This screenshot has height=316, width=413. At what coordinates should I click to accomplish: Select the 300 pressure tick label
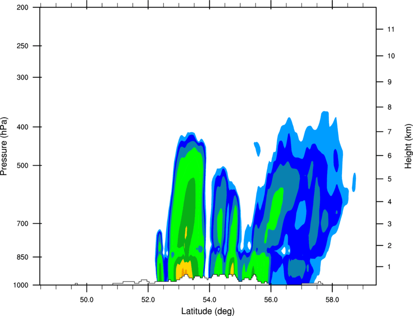pyautogui.click(x=22, y=77)
